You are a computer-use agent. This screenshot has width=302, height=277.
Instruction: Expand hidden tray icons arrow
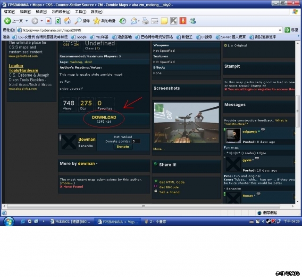pos(263,222)
